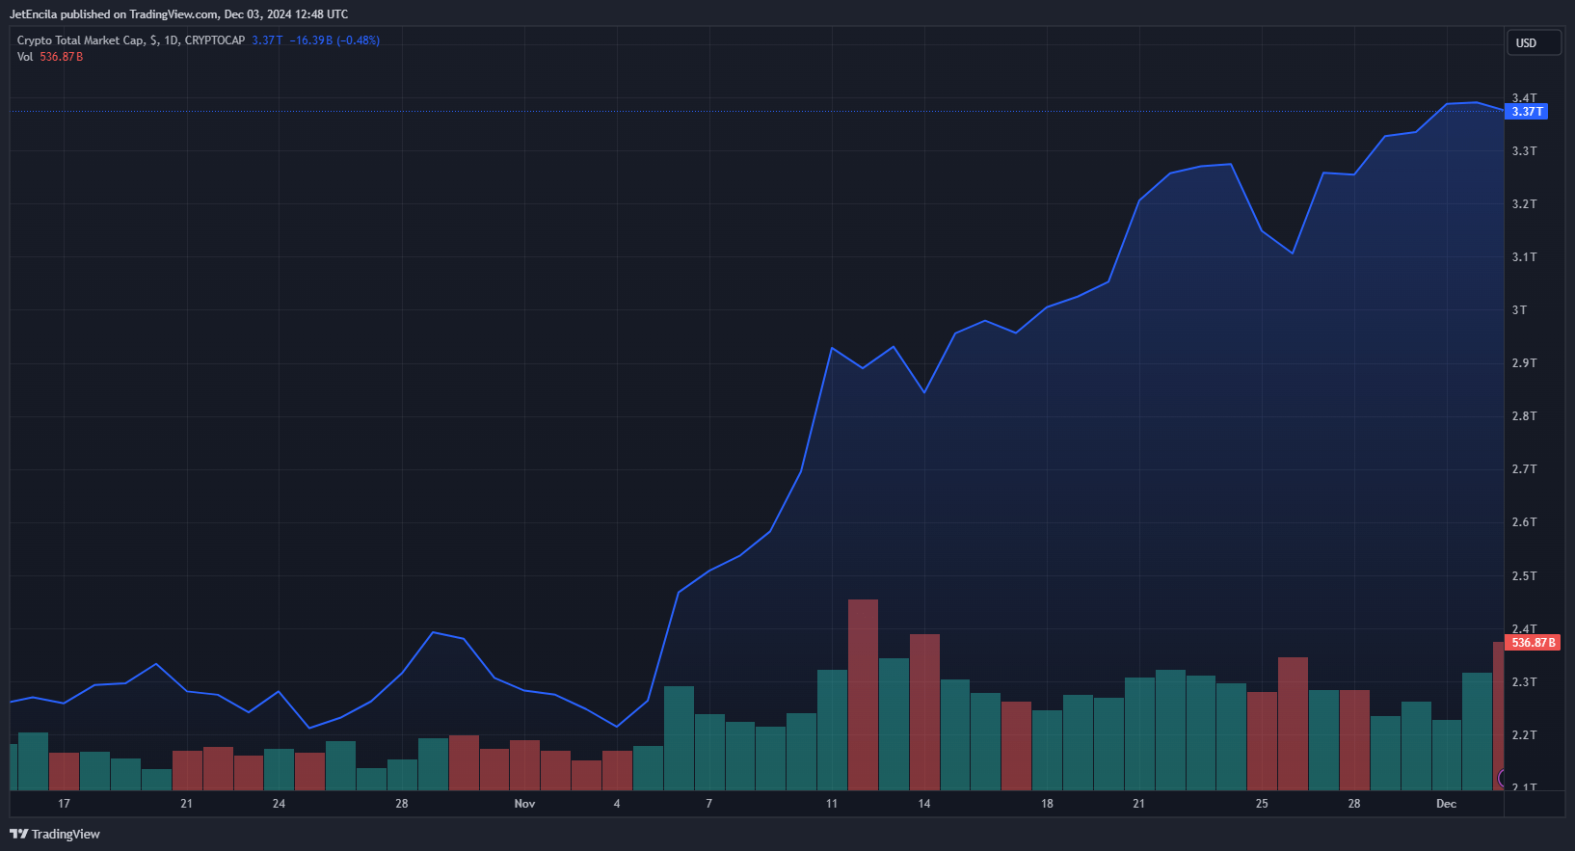
Task: Select the Dec label on the time axis
Action: [x=1446, y=804]
